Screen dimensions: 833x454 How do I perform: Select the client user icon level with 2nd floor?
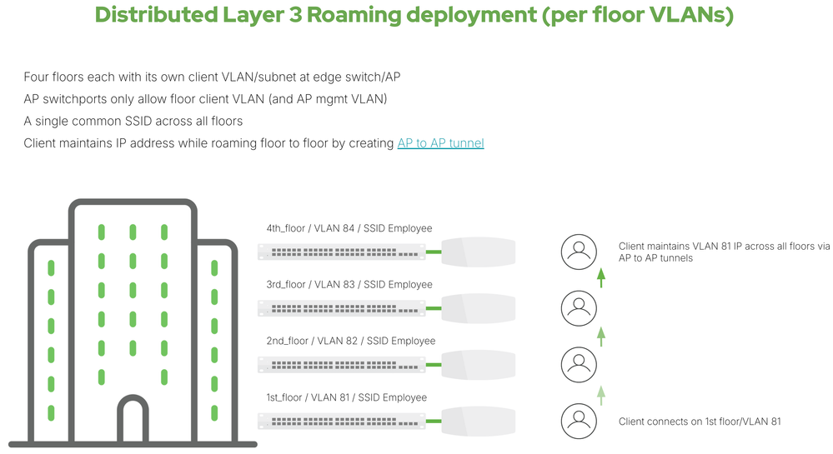pos(578,364)
